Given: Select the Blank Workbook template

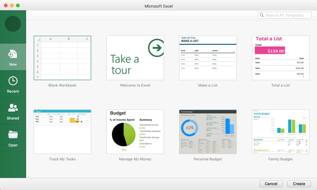Looking at the screenshot, I should 62,58.
